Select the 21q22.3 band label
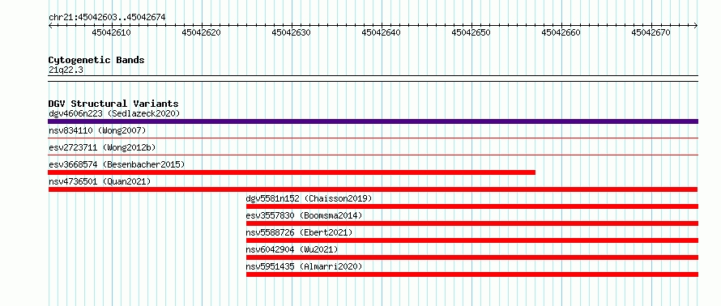The width and height of the screenshot is (721, 306). 66,70
